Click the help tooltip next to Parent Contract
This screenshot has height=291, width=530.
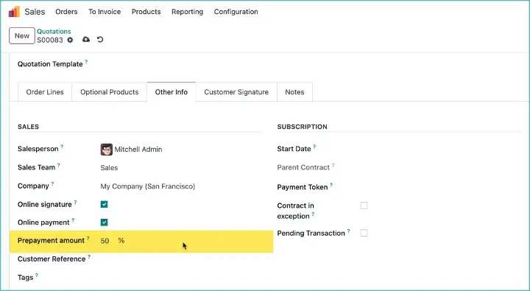333,165
